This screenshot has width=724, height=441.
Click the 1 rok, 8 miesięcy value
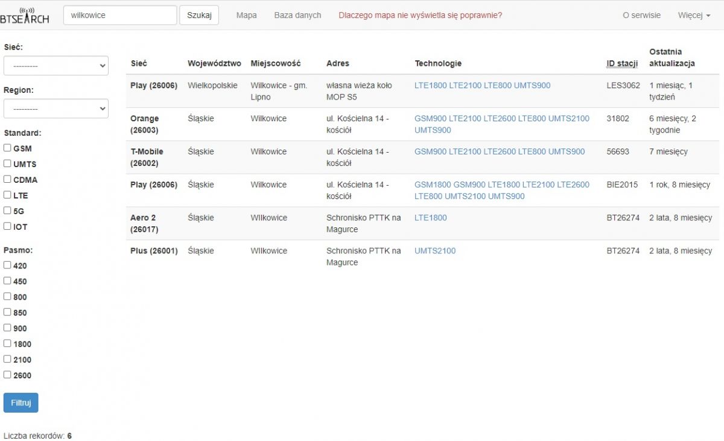click(679, 185)
